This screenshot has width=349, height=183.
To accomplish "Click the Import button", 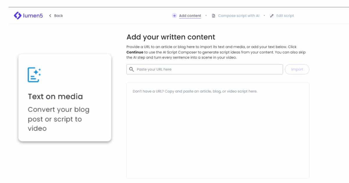I will point(297,69).
